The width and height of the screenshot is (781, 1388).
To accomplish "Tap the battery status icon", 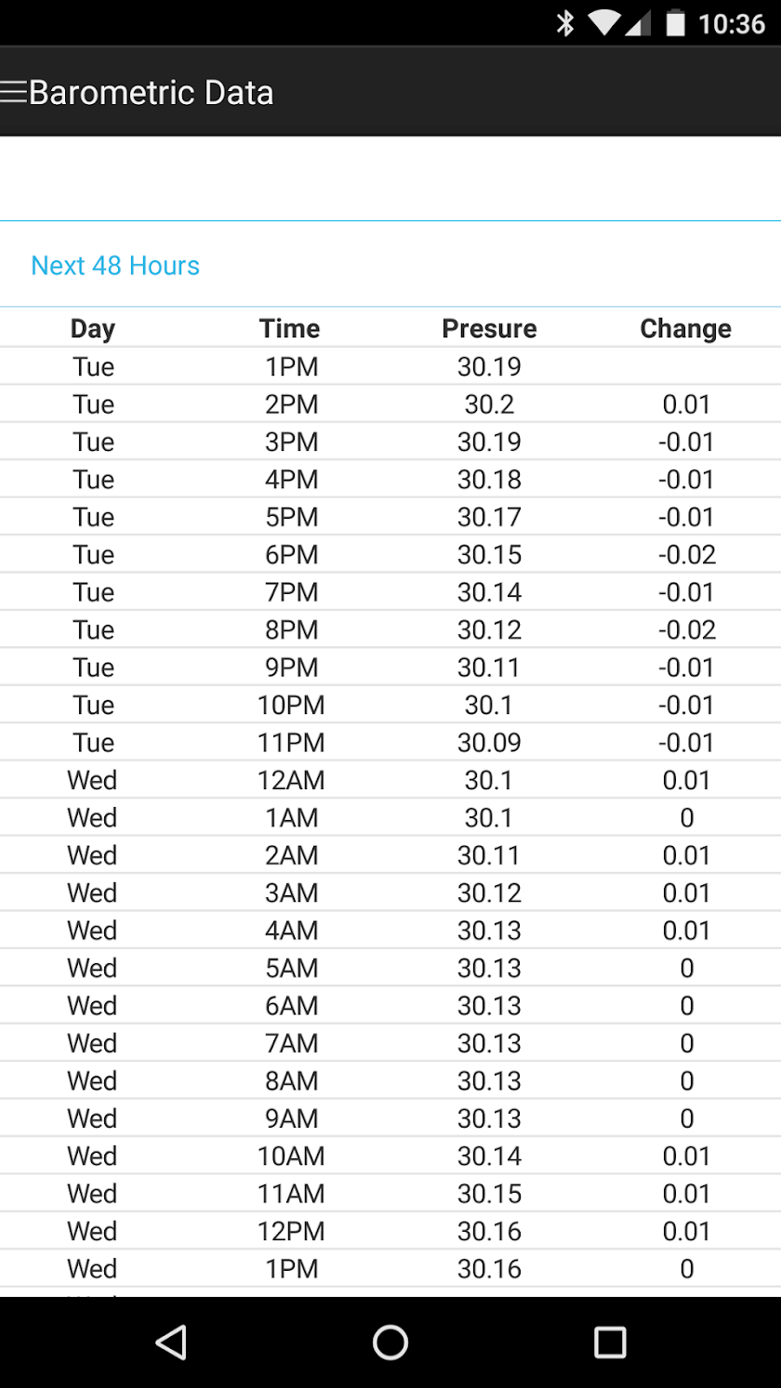I will [x=676, y=22].
